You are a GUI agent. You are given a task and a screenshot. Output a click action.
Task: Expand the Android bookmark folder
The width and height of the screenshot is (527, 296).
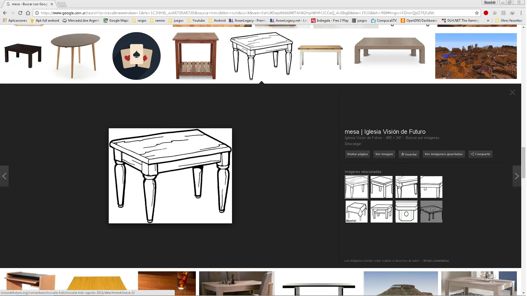[x=217, y=21]
